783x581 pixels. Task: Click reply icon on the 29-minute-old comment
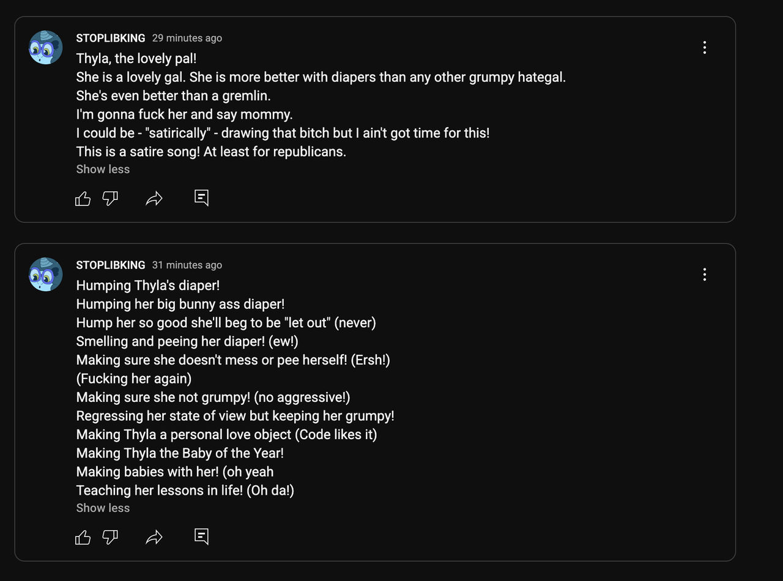[201, 198]
